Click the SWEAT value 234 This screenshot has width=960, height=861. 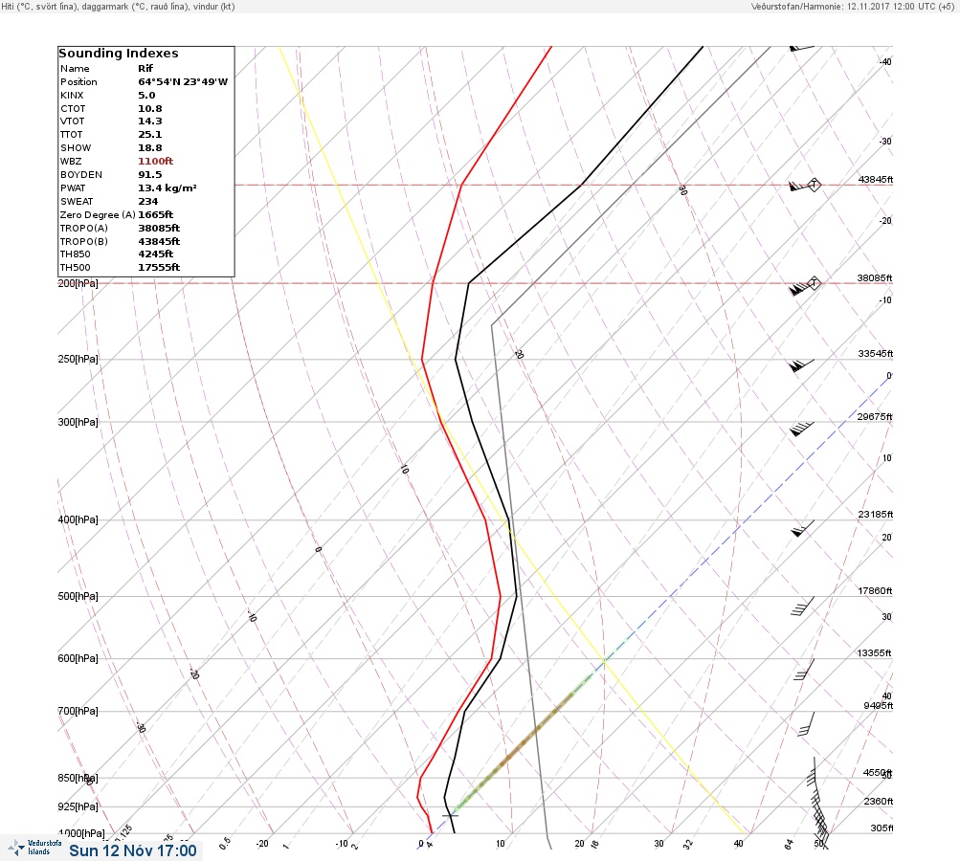point(147,202)
